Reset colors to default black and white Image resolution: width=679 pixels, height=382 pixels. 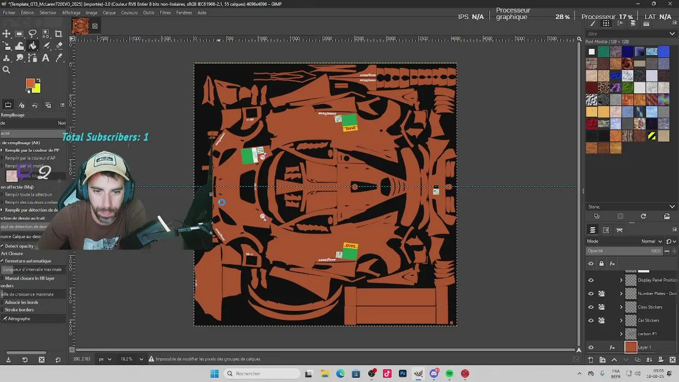(29, 91)
